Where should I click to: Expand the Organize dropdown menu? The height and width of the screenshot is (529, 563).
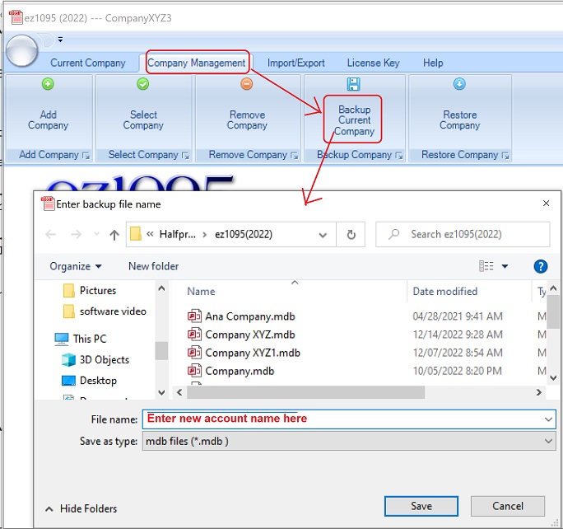click(76, 266)
